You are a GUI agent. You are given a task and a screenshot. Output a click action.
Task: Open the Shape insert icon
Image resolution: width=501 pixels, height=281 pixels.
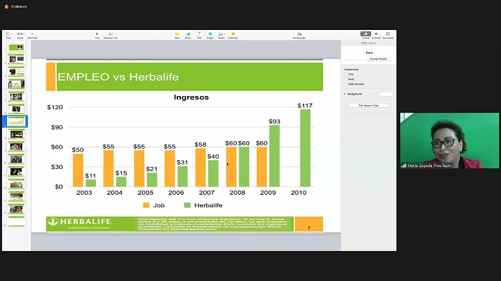coord(210,34)
